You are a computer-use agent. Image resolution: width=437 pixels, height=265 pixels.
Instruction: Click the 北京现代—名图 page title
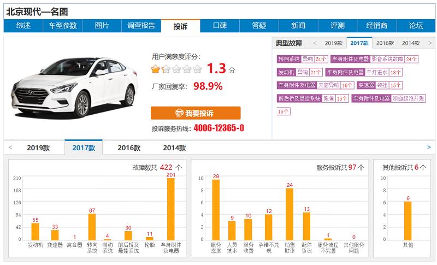tap(37, 11)
